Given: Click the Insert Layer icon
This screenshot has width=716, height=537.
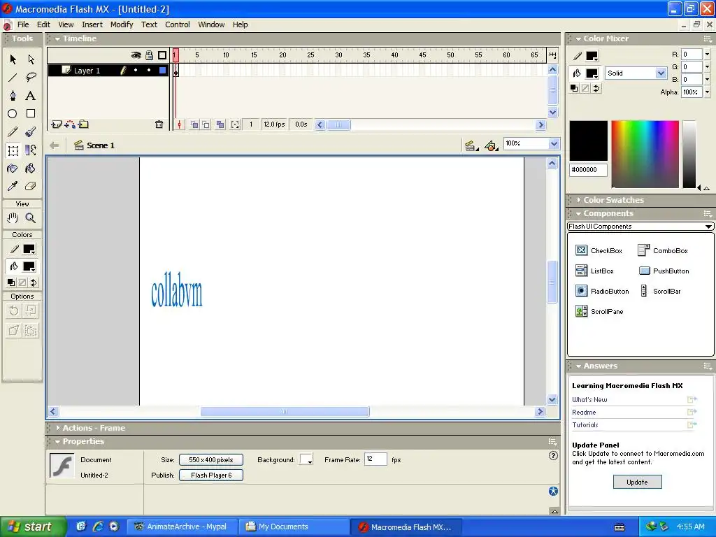Looking at the screenshot, I should click(56, 124).
